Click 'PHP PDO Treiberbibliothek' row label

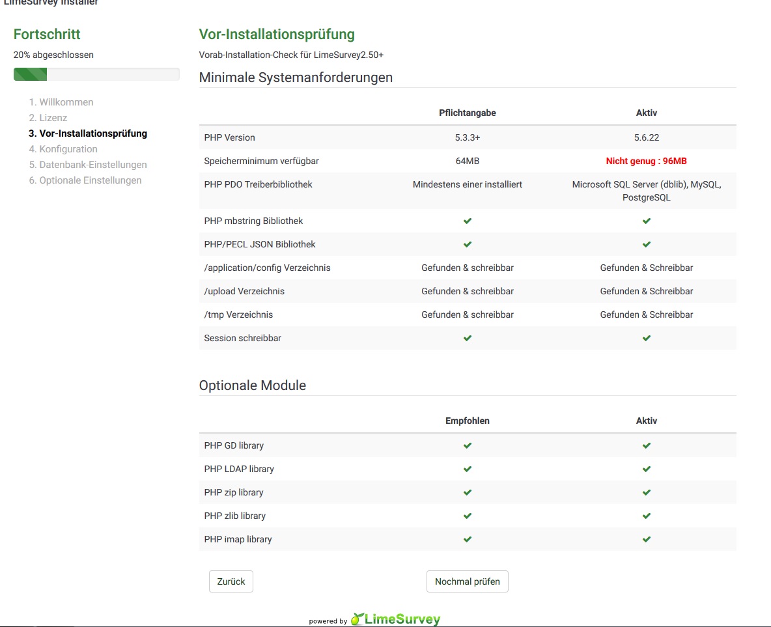click(258, 184)
